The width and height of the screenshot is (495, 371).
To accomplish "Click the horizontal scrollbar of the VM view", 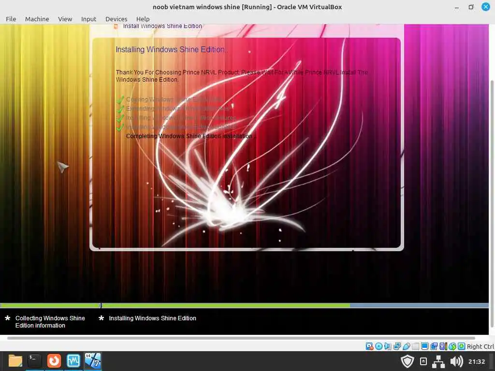I will (x=241, y=338).
